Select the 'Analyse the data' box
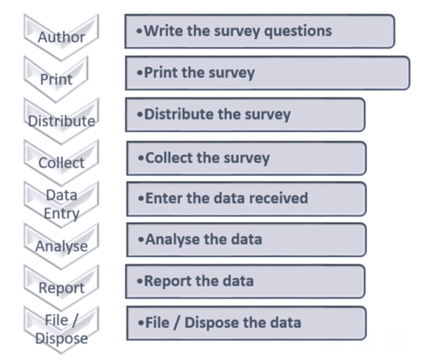437x362 pixels. point(246,240)
